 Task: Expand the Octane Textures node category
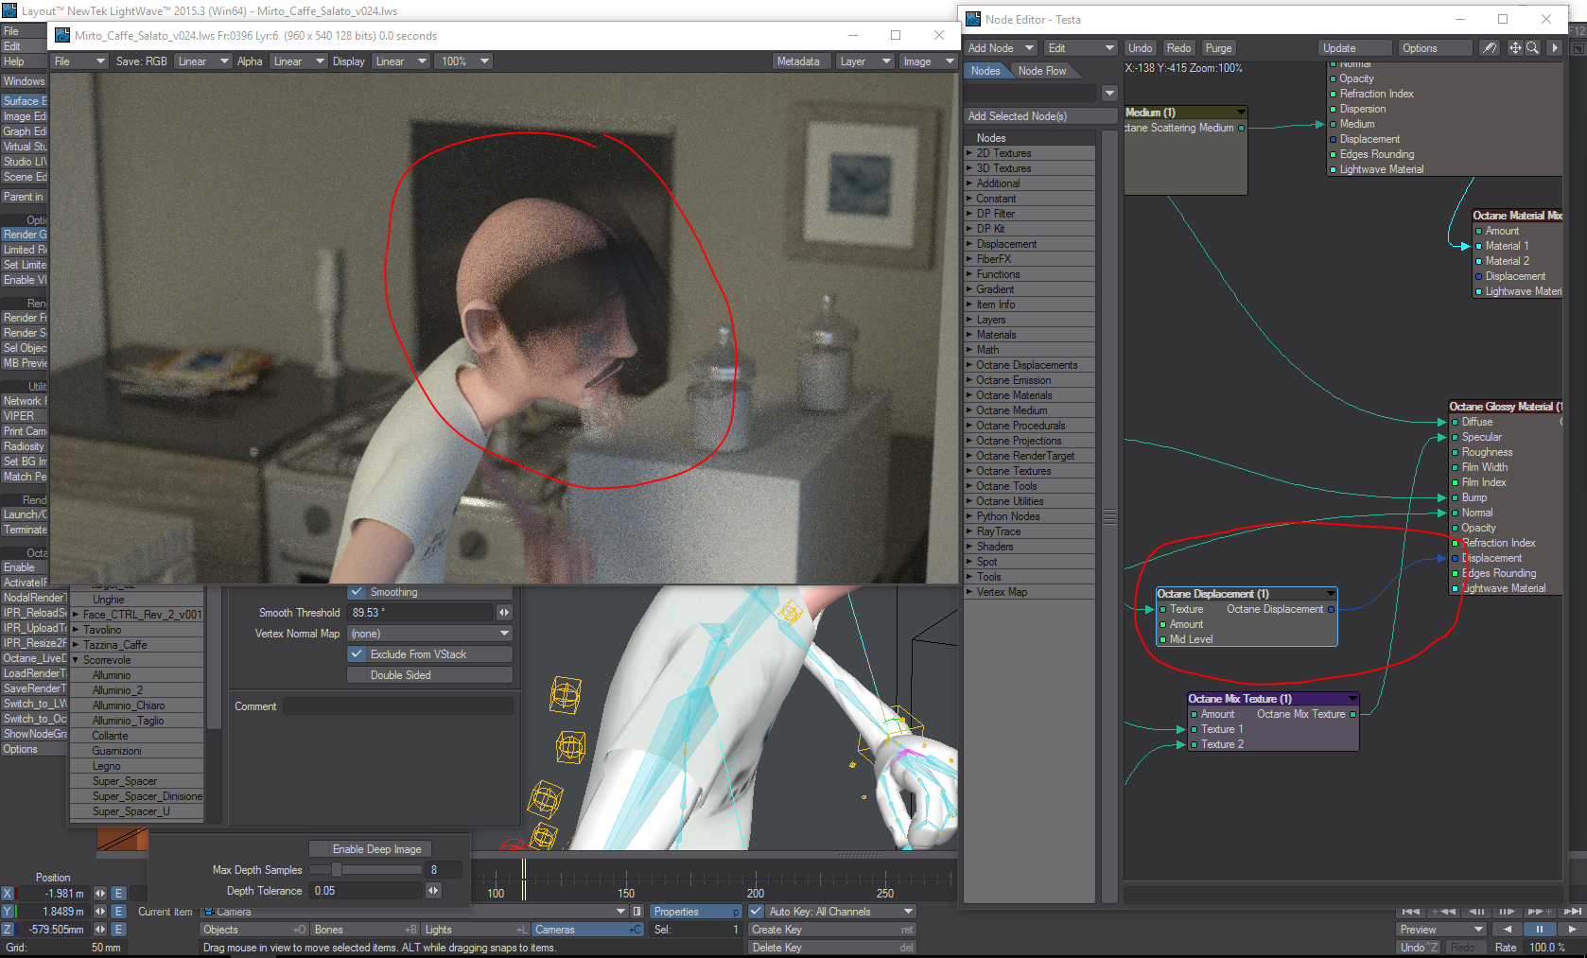(969, 471)
